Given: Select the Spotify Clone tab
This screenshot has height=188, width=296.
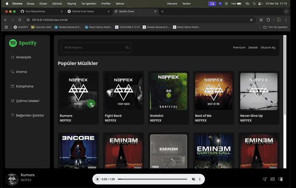Looking at the screenshot, I should pyautogui.click(x=135, y=12).
